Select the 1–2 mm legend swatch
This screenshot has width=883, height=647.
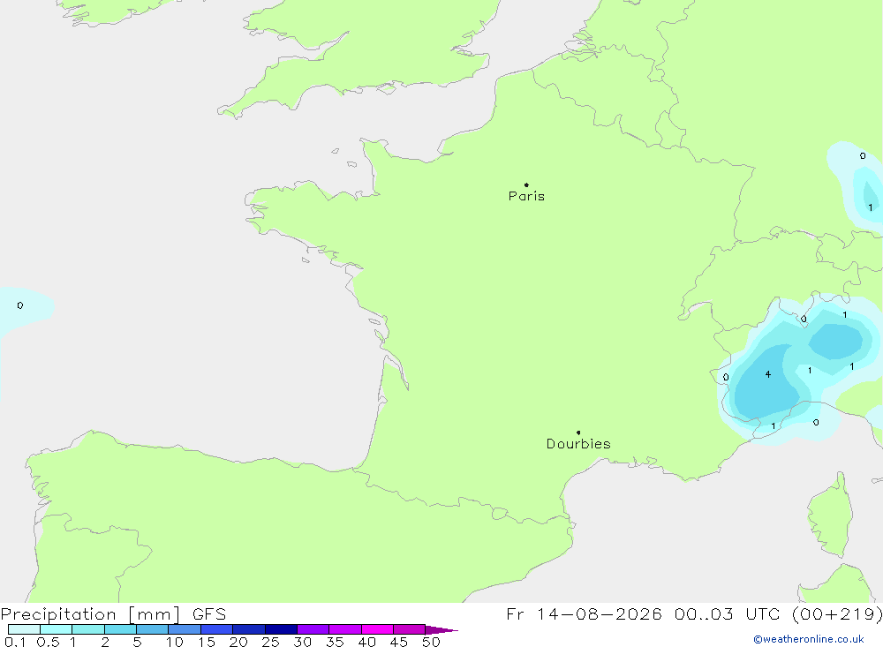tap(87, 629)
